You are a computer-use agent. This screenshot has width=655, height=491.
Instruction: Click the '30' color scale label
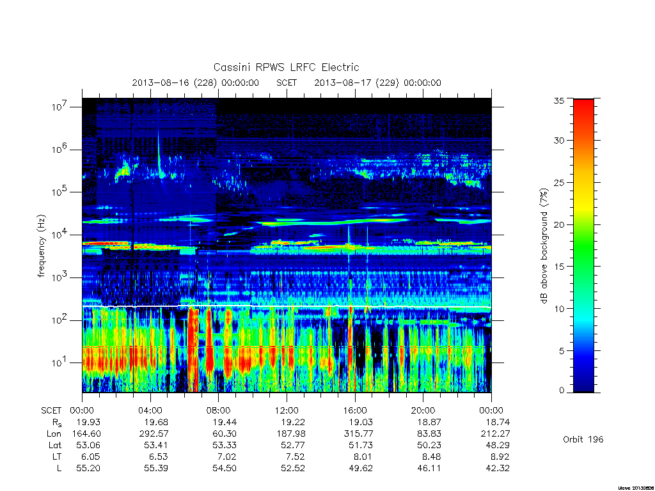click(x=559, y=140)
